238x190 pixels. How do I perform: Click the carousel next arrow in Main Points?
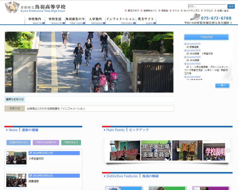coord(228,151)
